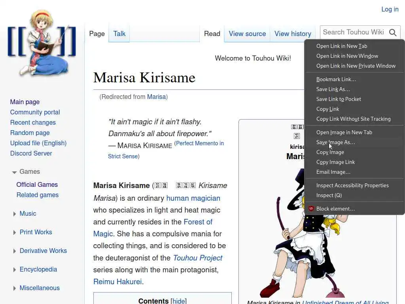
Task: Choose Open Link in New Window
Action: point(354,56)
